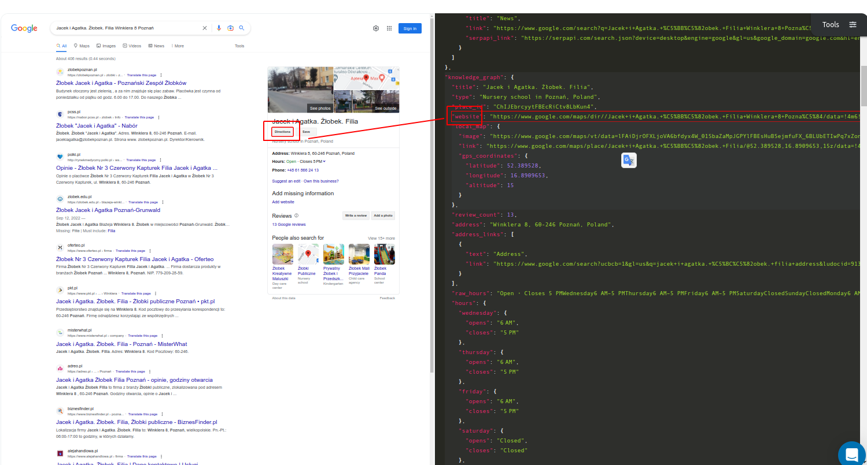Click the Directions button in the knowledge panel
This screenshot has height=465, width=867.
[x=282, y=132]
